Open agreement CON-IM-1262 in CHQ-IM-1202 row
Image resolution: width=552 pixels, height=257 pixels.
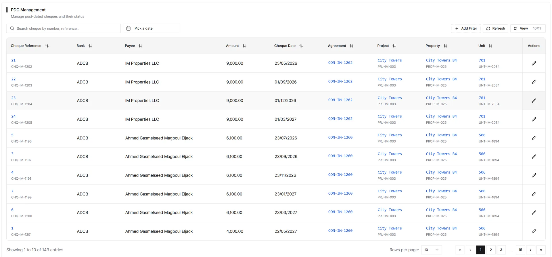[340, 63]
